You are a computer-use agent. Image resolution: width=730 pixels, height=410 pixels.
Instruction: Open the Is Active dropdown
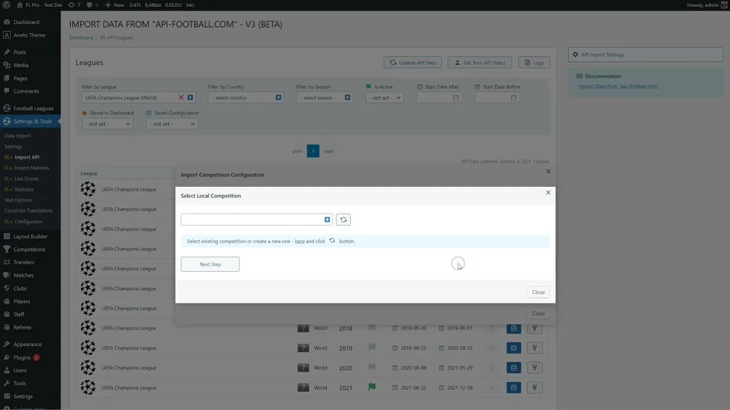click(x=384, y=98)
